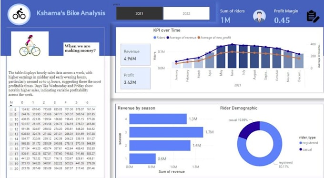Expand hour 16 row in table
324x178 pixels.
11,149
